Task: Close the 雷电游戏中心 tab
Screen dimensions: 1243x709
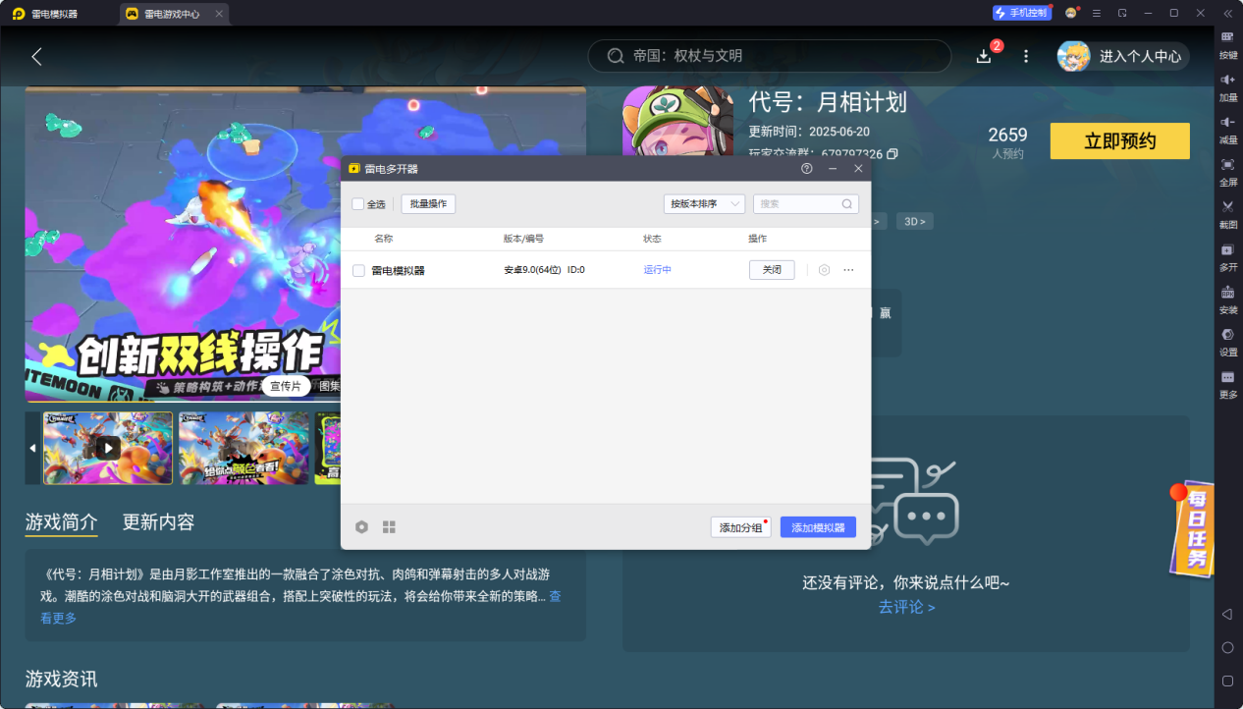Action: pos(219,14)
